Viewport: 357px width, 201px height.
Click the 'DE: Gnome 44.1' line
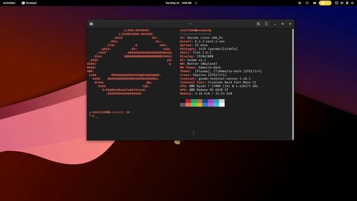click(x=193, y=60)
